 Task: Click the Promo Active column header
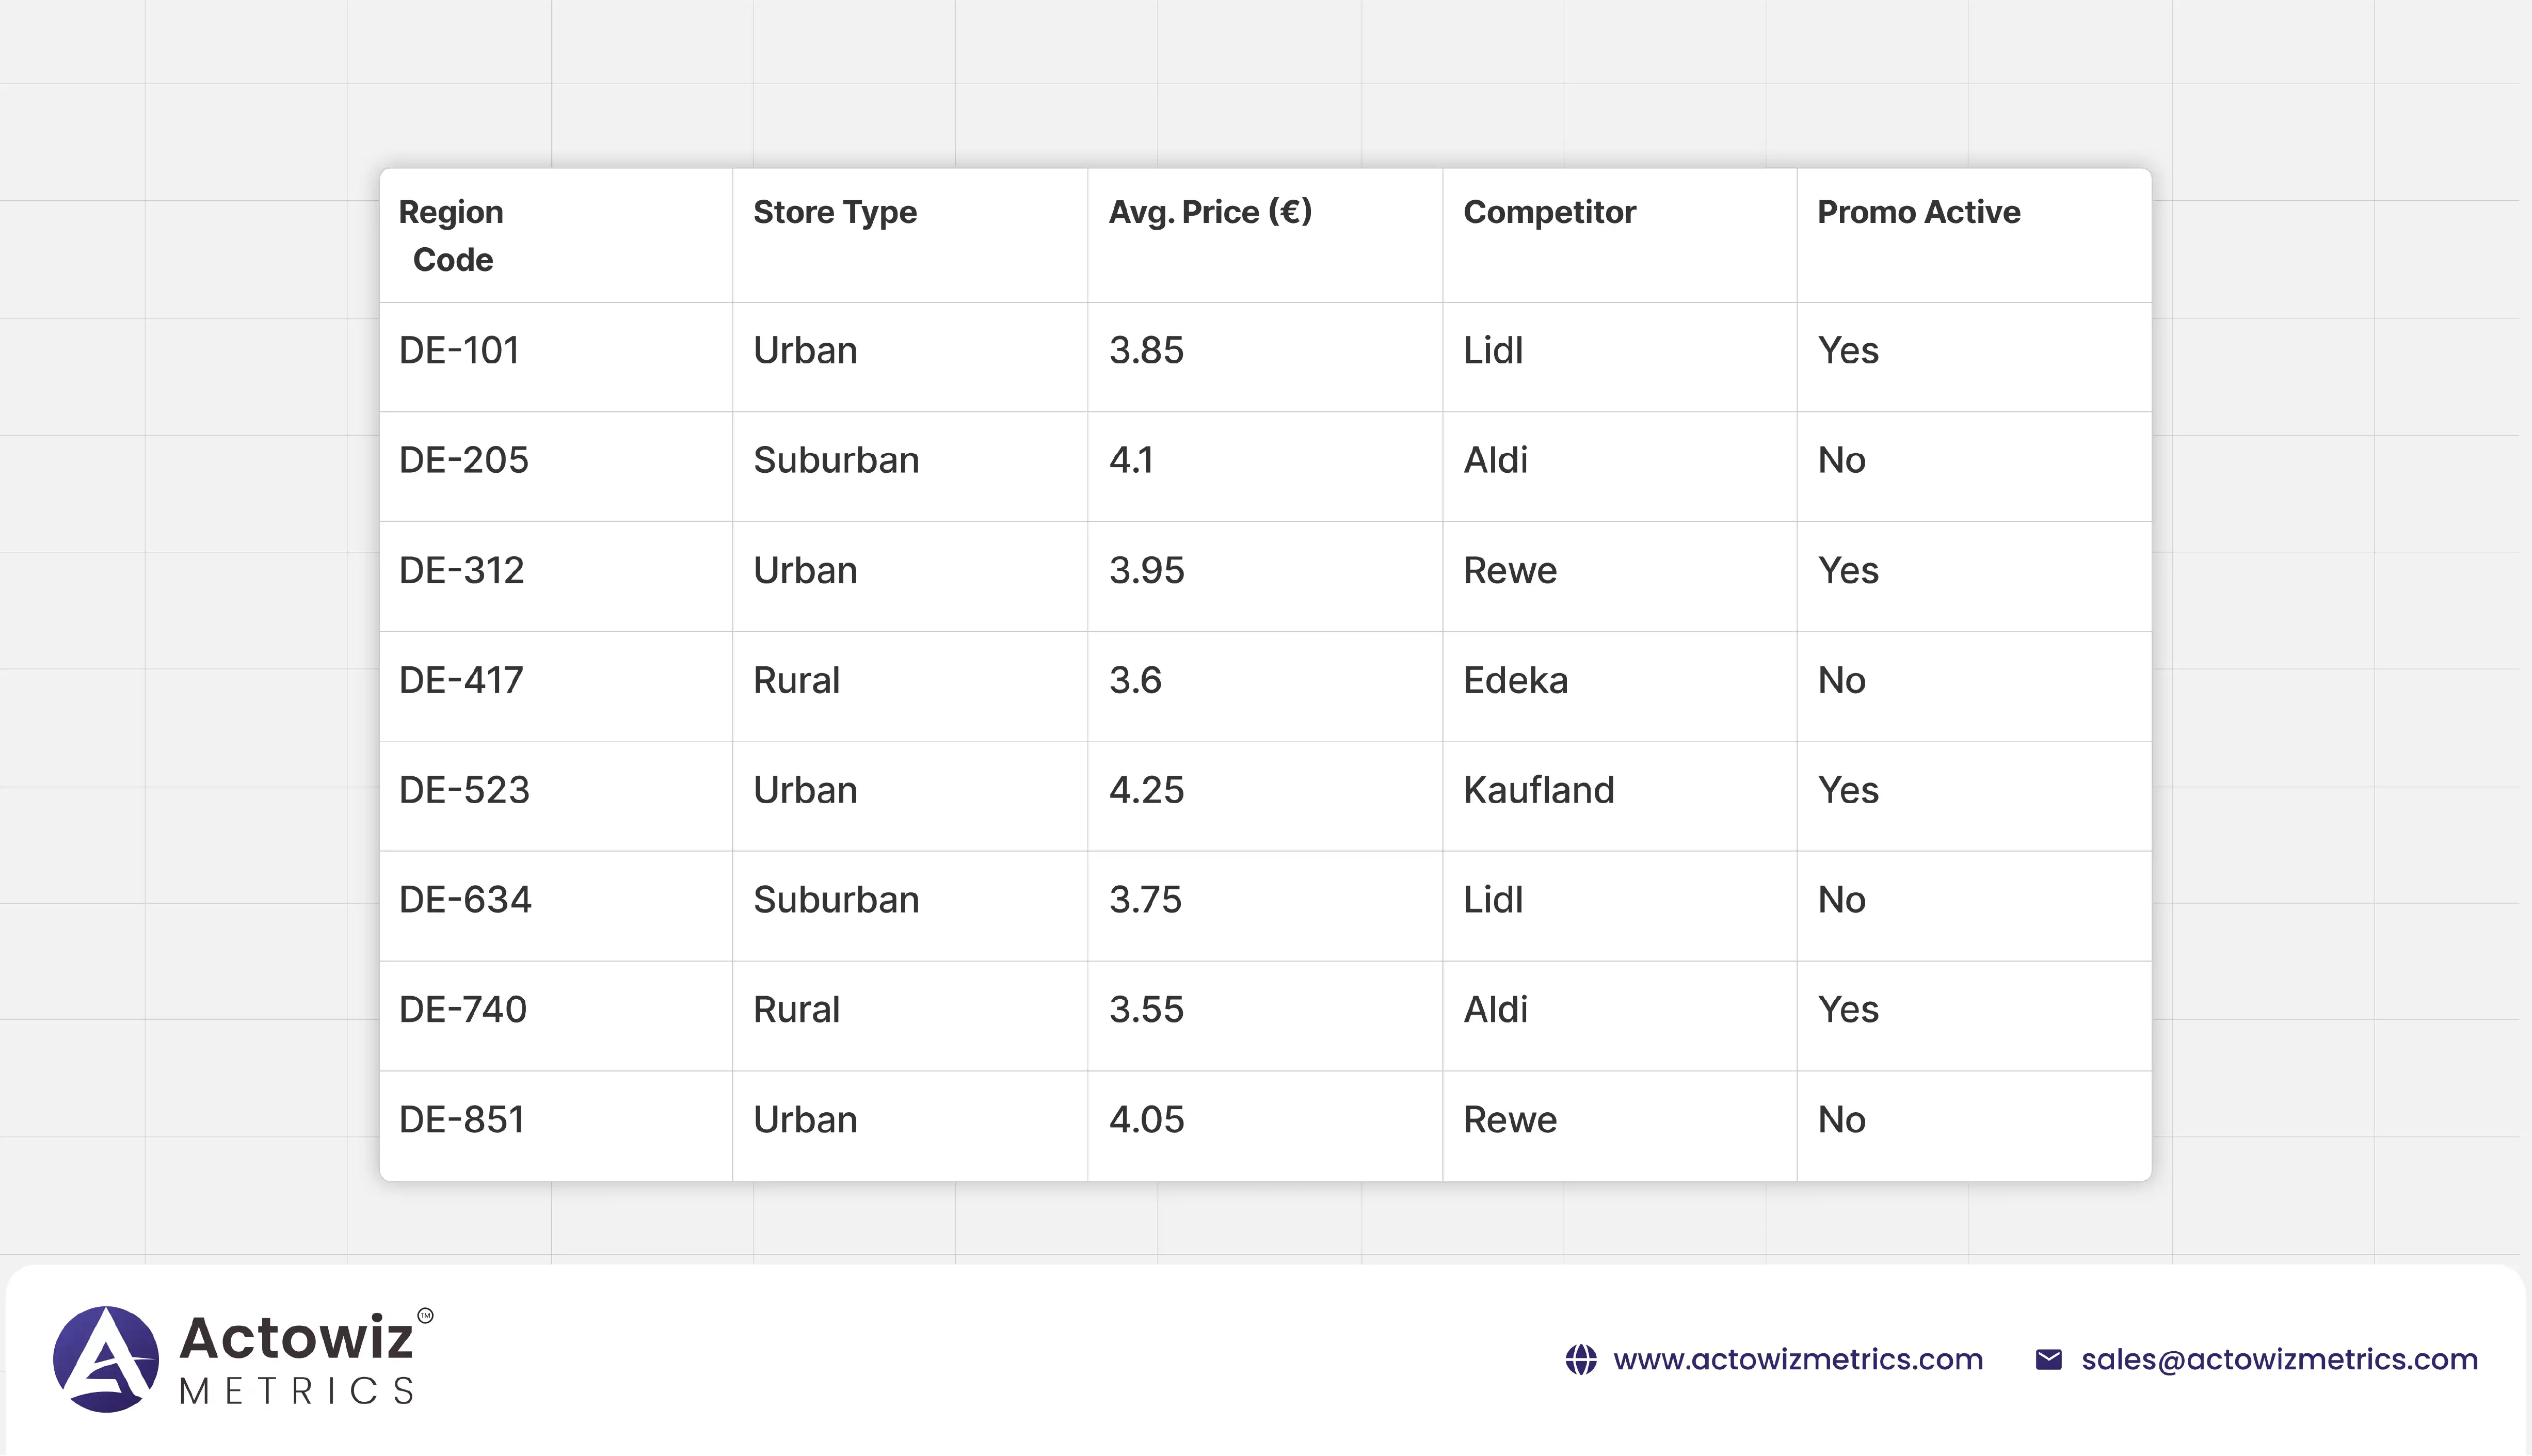(1918, 212)
